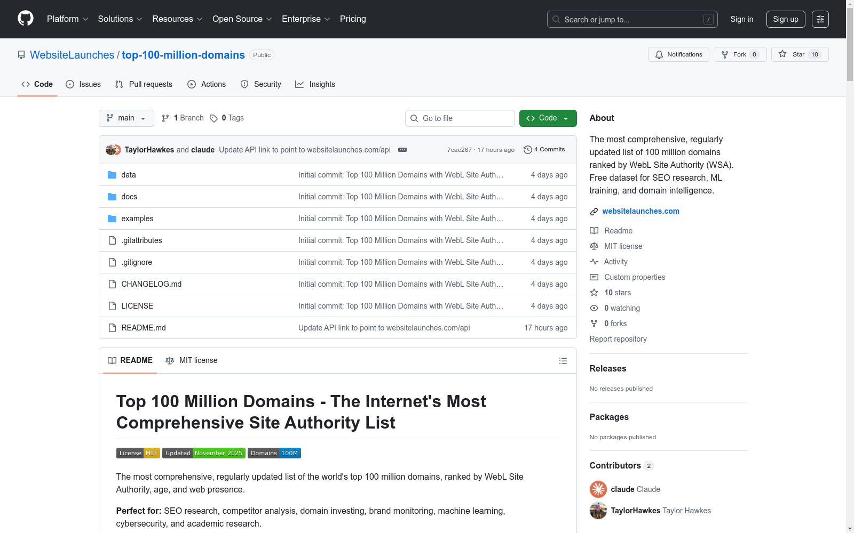
Task: Click the docs folder icon
Action: tap(112, 197)
